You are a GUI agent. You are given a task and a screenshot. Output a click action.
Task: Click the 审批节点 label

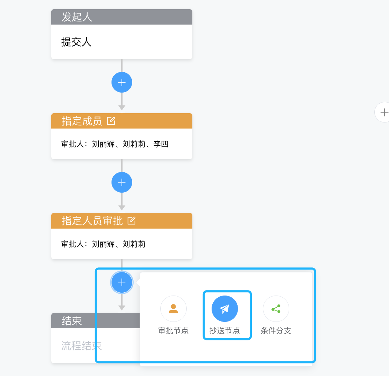click(173, 331)
